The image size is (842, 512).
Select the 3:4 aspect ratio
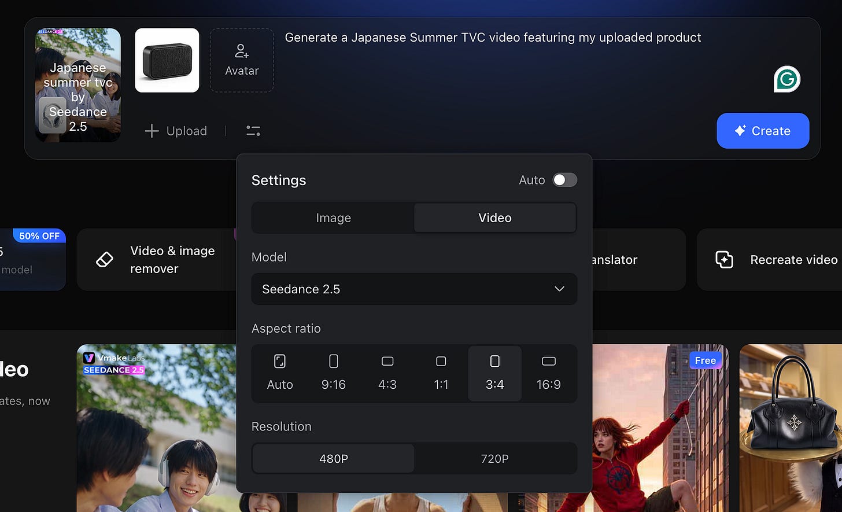tap(495, 373)
